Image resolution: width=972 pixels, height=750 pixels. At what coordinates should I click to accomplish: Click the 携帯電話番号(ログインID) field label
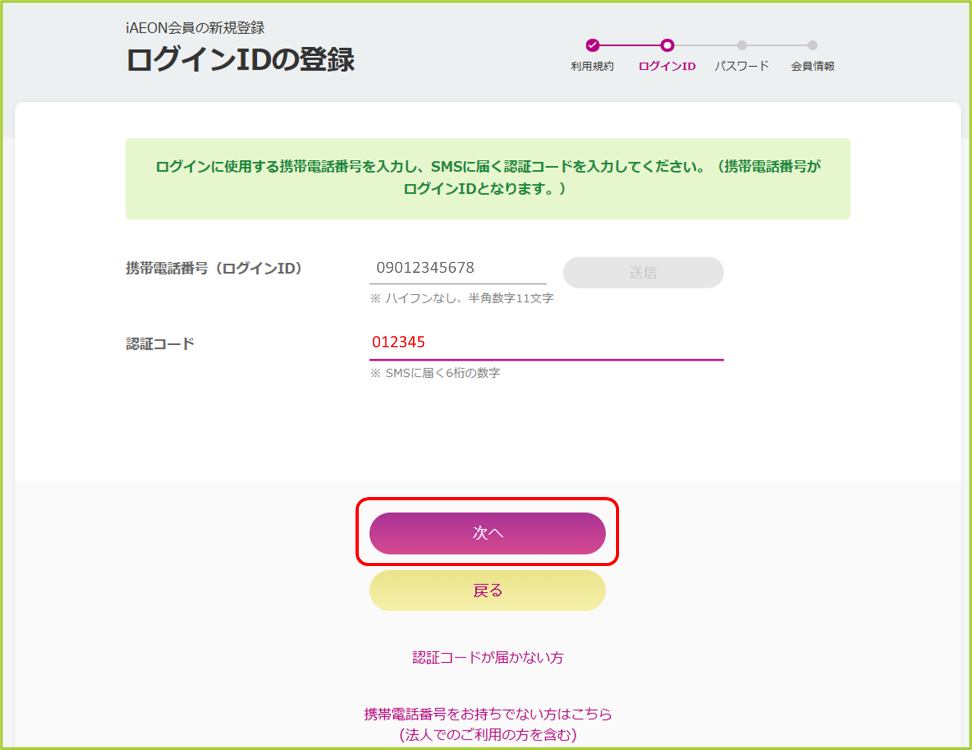[x=214, y=269]
